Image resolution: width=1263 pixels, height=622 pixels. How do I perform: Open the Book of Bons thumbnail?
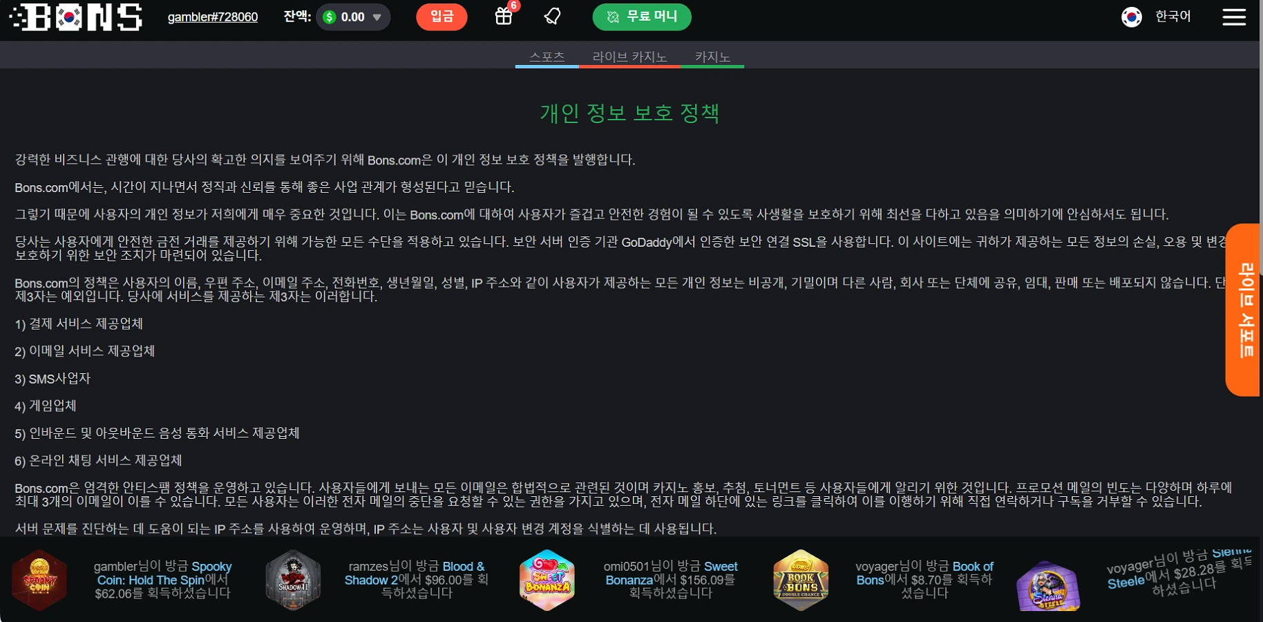coord(801,580)
